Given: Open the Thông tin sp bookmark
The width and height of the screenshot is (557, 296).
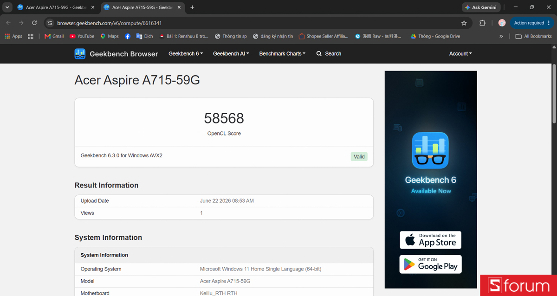Looking at the screenshot, I should pyautogui.click(x=231, y=36).
